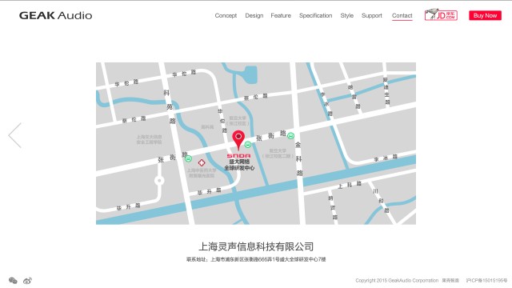The image size is (512, 288).
Task: Navigate to the Design page
Action: (x=254, y=15)
